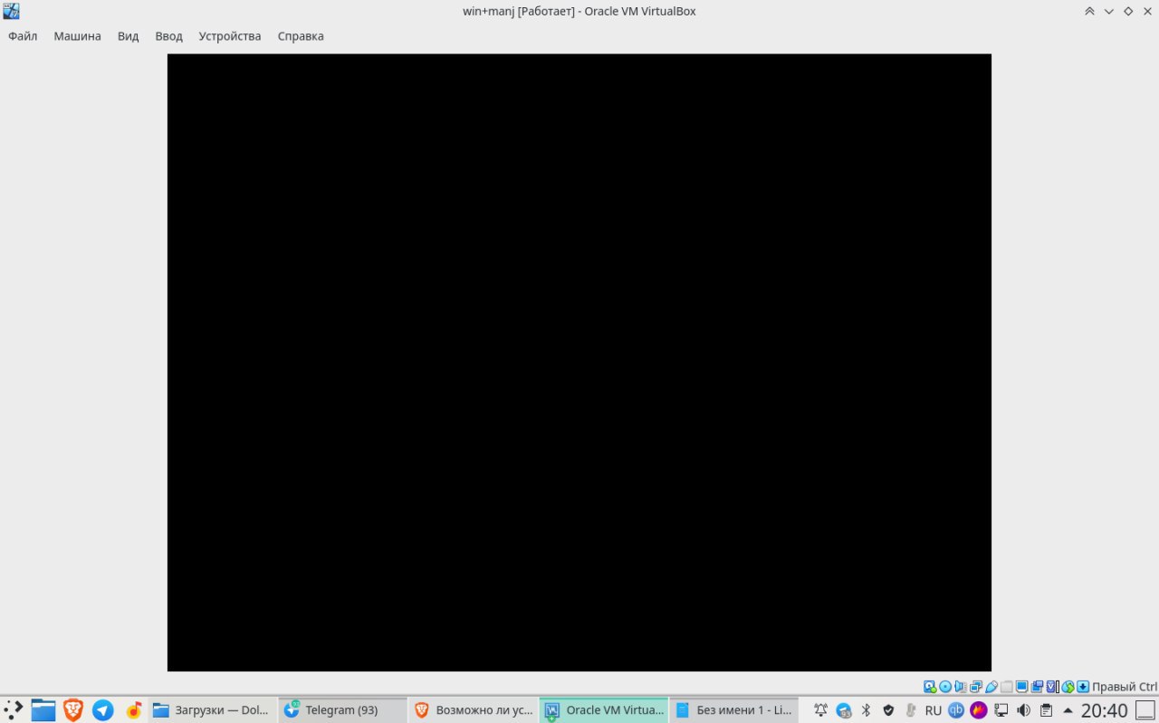Launch the pinned music app icon

134,710
